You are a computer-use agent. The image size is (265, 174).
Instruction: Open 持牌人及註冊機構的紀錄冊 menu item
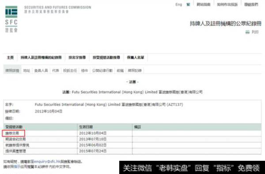pyautogui.click(x=41, y=57)
